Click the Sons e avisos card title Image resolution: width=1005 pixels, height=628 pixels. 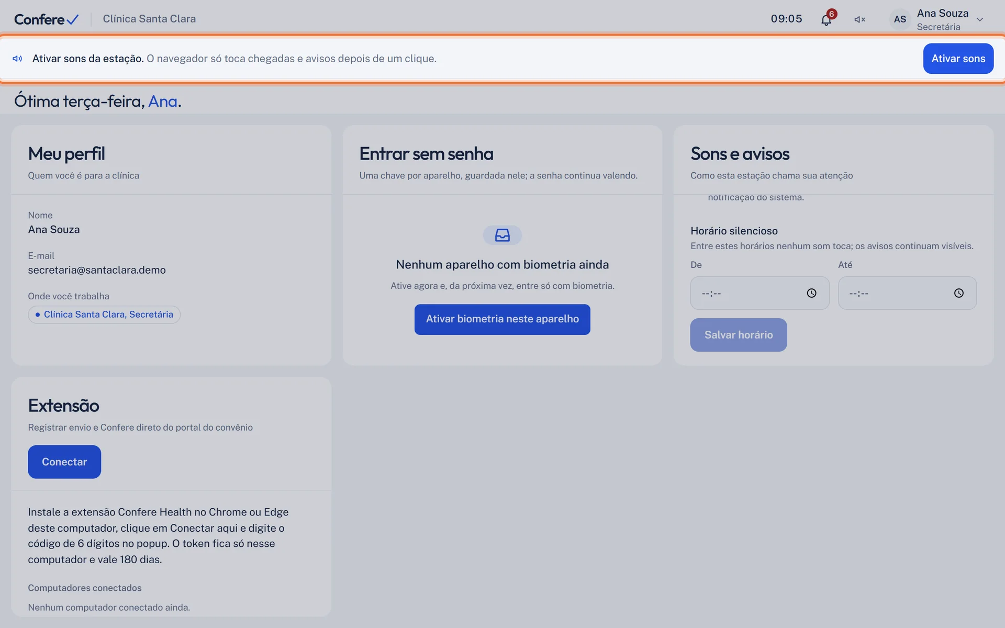click(740, 154)
